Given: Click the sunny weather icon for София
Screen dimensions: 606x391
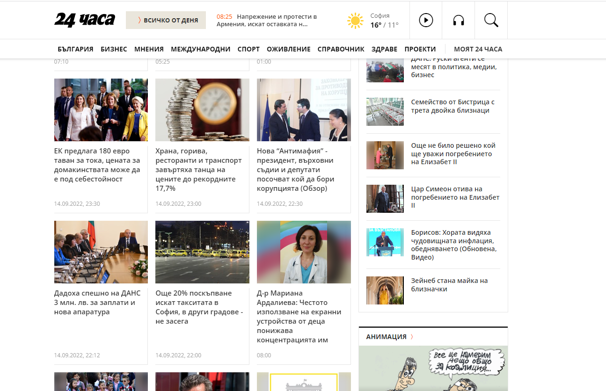Looking at the screenshot, I should (x=355, y=21).
